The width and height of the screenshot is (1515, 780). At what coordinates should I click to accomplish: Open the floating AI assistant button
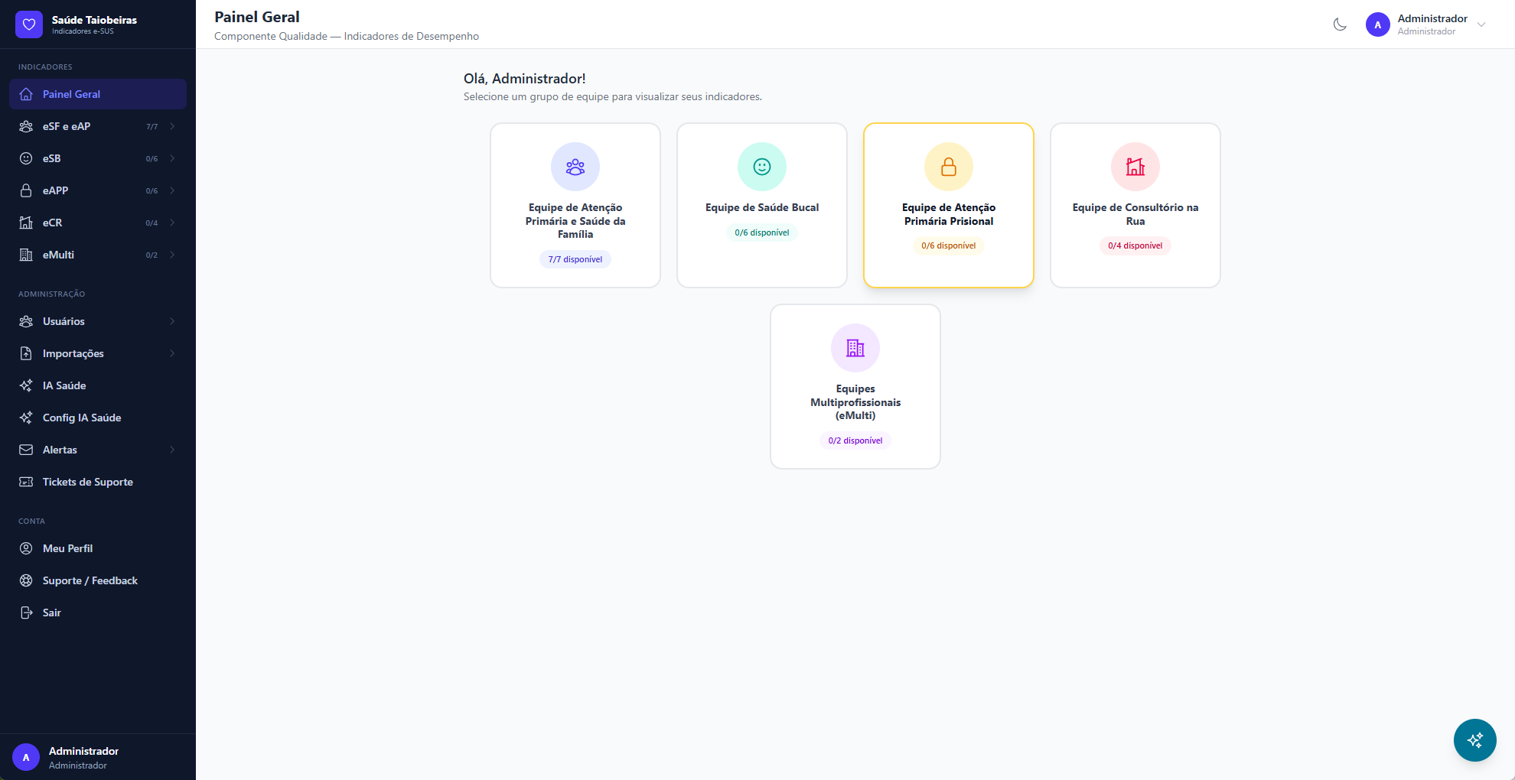(1474, 740)
